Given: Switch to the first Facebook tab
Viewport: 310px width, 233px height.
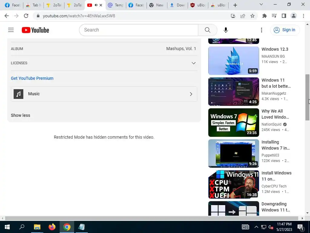Looking at the screenshot, I should point(12,5).
